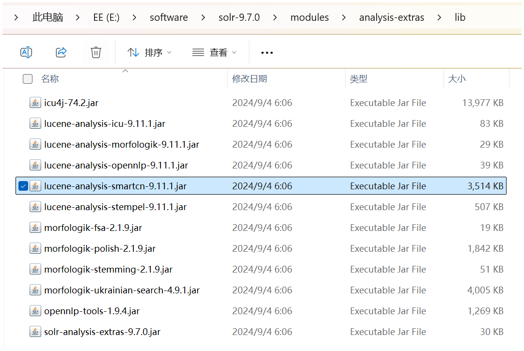Click the icu4j-74.2.jar file icon

pyautogui.click(x=35, y=103)
